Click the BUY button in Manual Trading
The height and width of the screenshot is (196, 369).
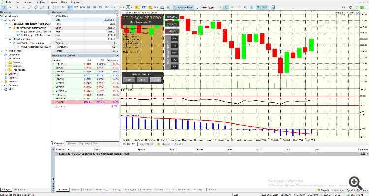coord(129,80)
